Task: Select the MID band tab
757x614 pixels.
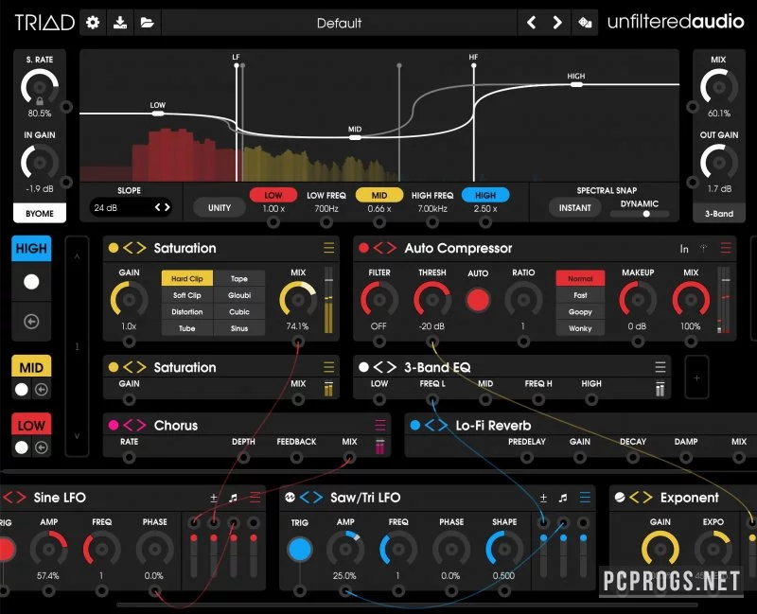Action: point(31,368)
